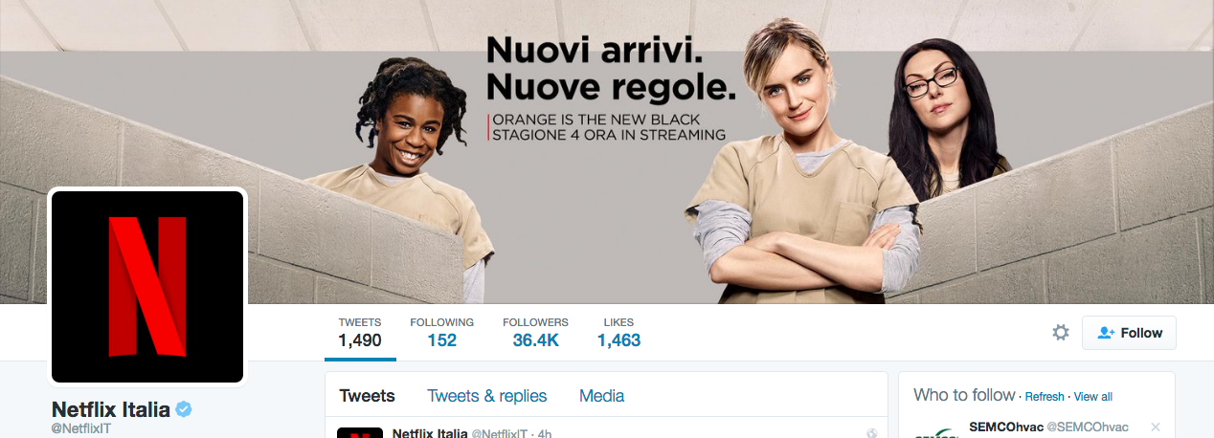Click the @NetflixIT handle under profile name
This screenshot has width=1214, height=438.
[x=81, y=428]
